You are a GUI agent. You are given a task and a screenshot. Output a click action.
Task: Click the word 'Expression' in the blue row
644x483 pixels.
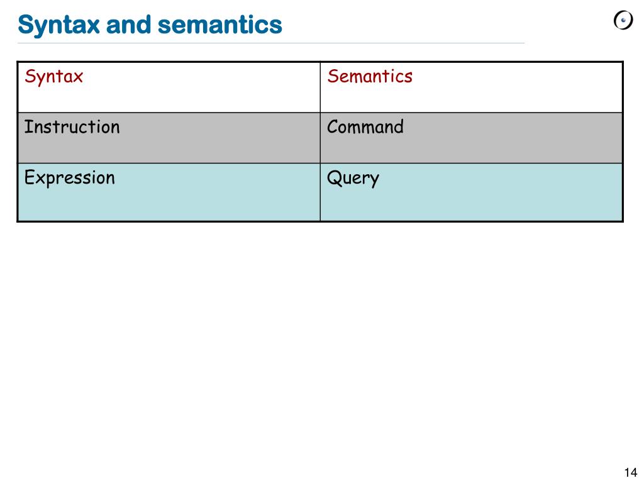click(69, 179)
